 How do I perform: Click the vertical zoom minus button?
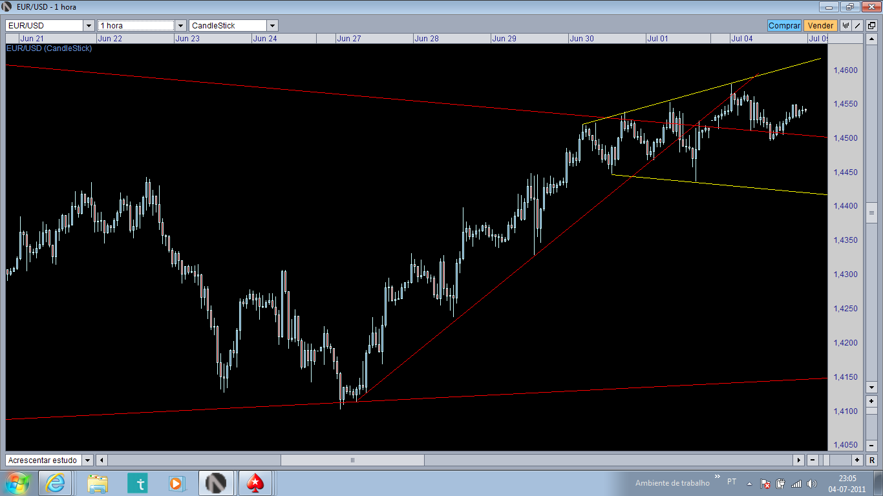pyautogui.click(x=871, y=445)
